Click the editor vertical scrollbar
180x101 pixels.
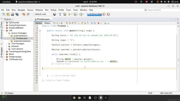(177, 57)
